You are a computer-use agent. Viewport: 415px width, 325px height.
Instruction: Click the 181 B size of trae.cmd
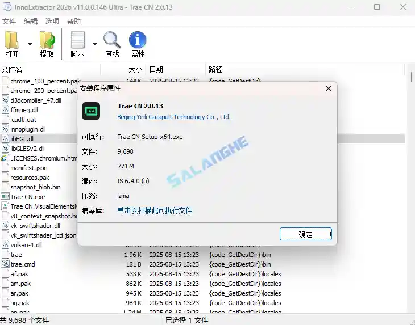[134, 264]
